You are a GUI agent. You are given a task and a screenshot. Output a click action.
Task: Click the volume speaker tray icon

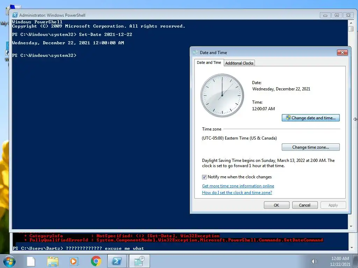pos(314,261)
